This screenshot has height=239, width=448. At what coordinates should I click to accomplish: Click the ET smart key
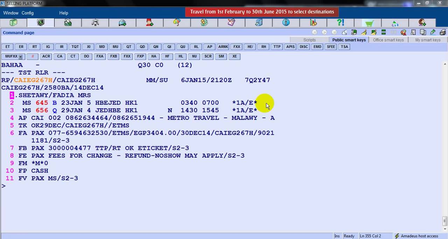(x=8, y=47)
